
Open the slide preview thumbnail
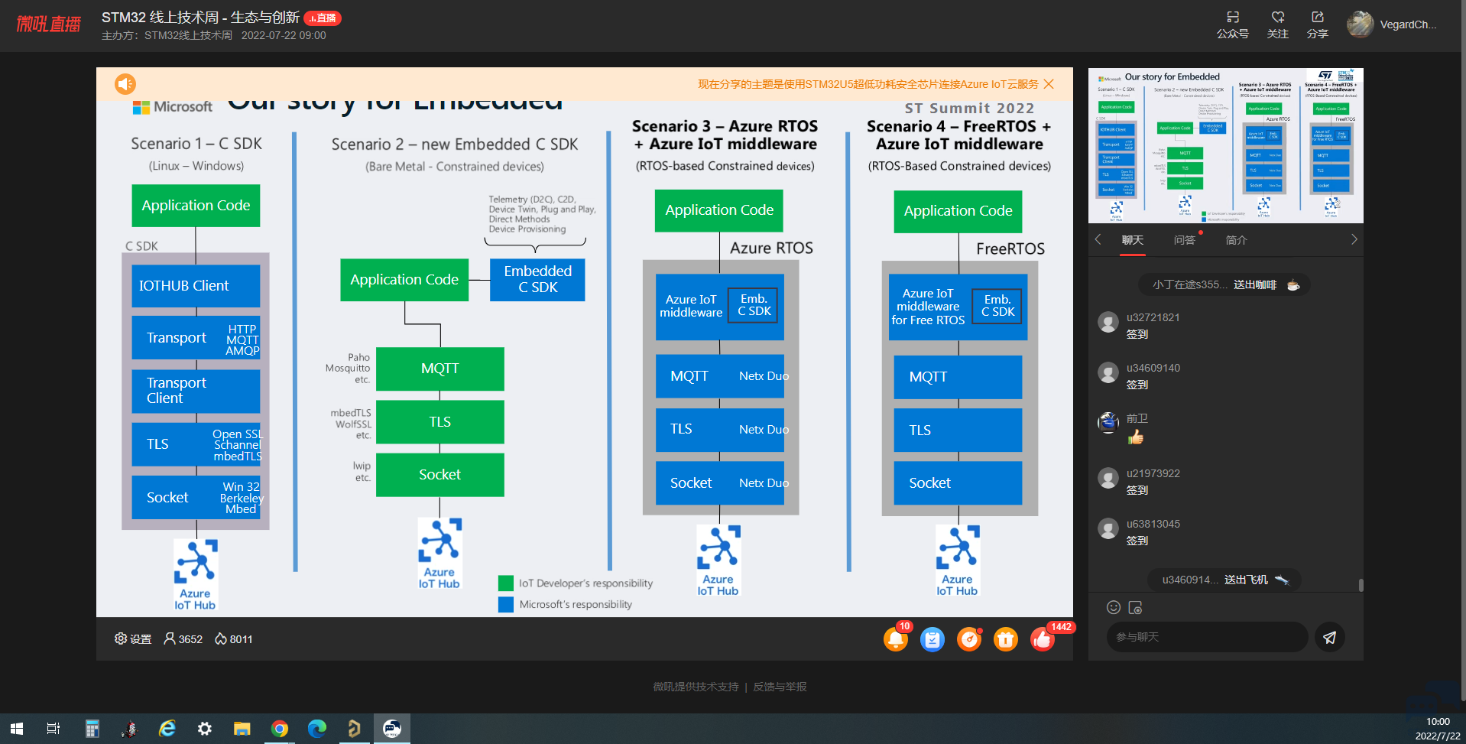click(x=1226, y=145)
